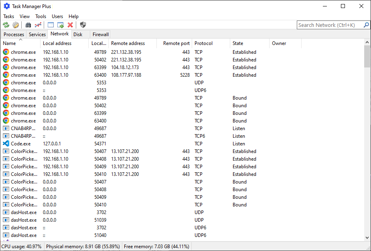Open the Help menu
Image resolution: width=371 pixels, height=251 pixels.
click(x=73, y=16)
